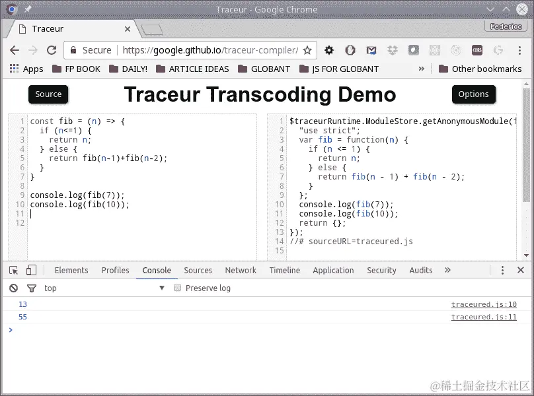Click the "use strict"; line in output

tap(329, 131)
